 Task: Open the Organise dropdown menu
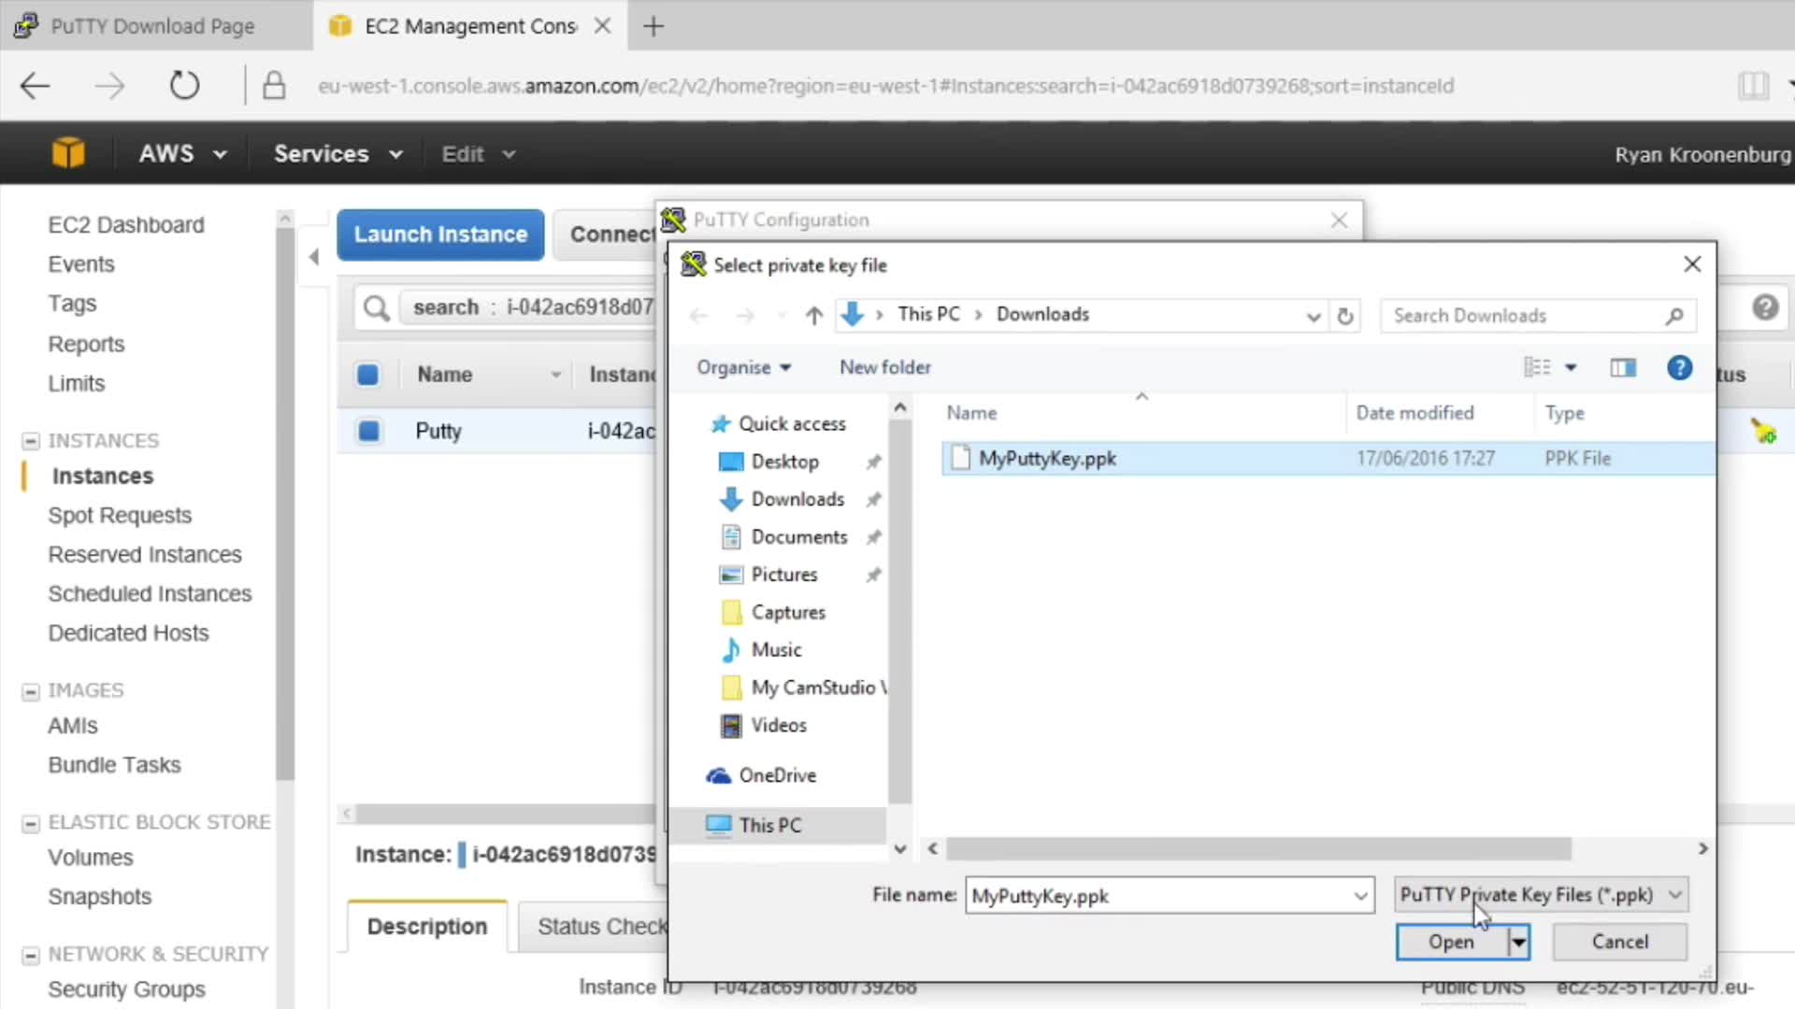[x=743, y=368]
